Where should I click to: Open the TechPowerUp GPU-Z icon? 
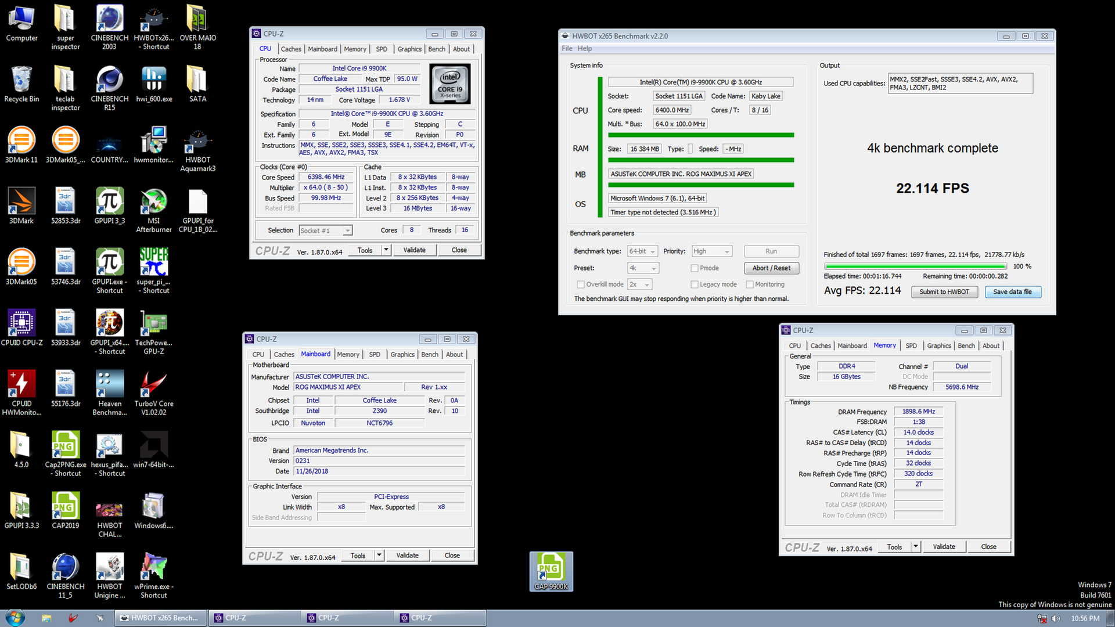[x=153, y=332]
